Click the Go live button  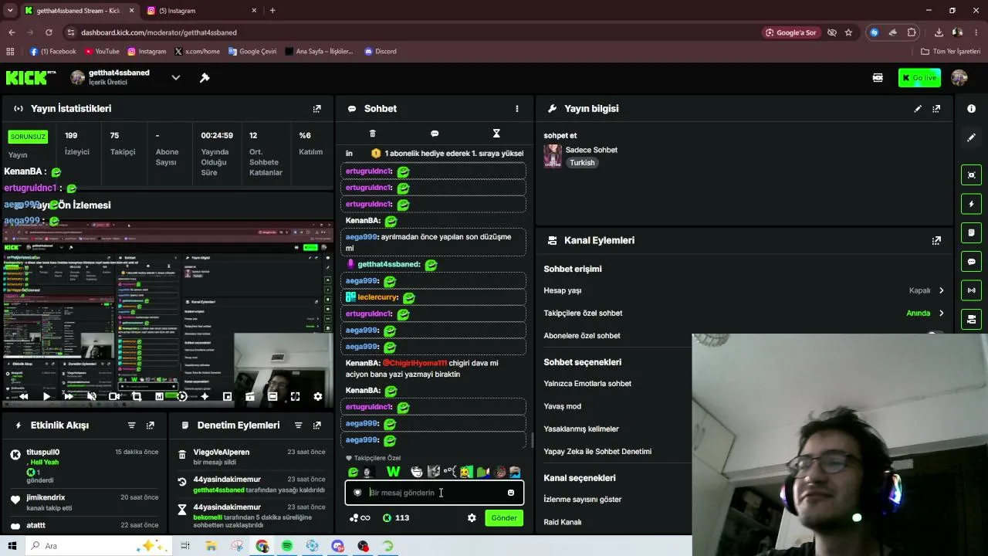(919, 78)
